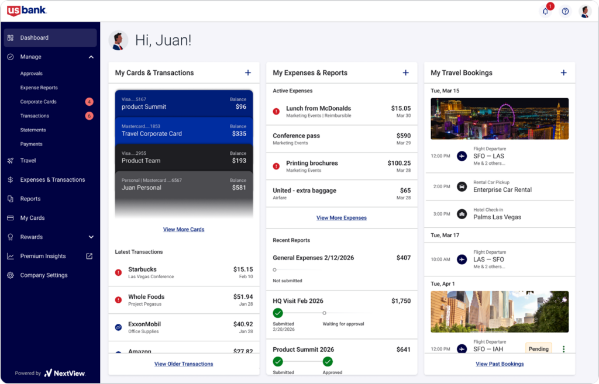This screenshot has width=599, height=384.
Task: Click flight icon for LAS — SFO departure
Action: point(462,260)
